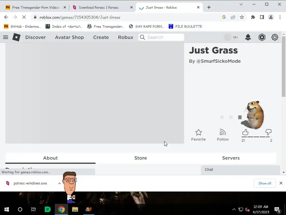Screen dimensions: 286x215
Task: Click the user avatar beside 13+
Action: point(227,37)
